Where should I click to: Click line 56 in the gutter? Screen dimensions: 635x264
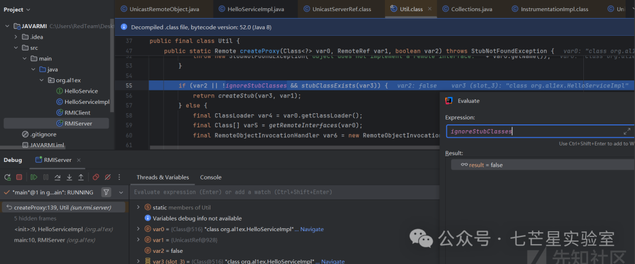click(129, 96)
